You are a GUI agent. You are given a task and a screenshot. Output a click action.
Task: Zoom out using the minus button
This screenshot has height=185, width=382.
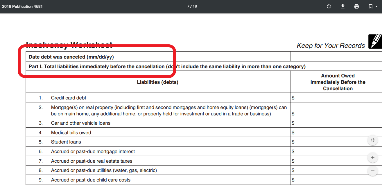[x=373, y=171]
